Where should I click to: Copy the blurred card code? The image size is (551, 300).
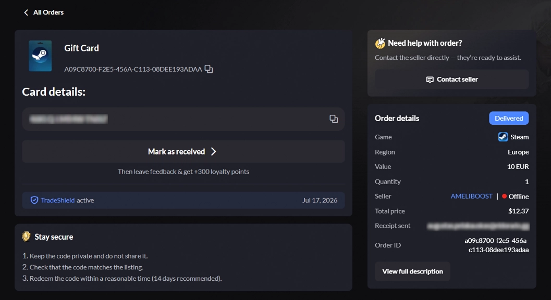pyautogui.click(x=334, y=119)
